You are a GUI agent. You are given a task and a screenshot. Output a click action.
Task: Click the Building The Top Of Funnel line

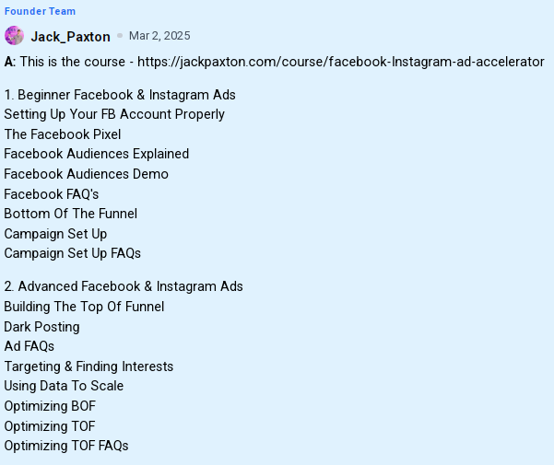click(84, 307)
